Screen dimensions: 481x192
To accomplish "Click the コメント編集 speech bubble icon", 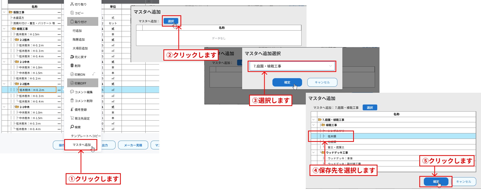I will click(72, 92).
